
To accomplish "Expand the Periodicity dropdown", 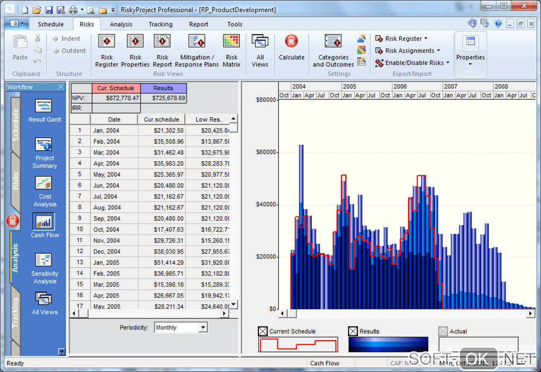I will 203,327.
